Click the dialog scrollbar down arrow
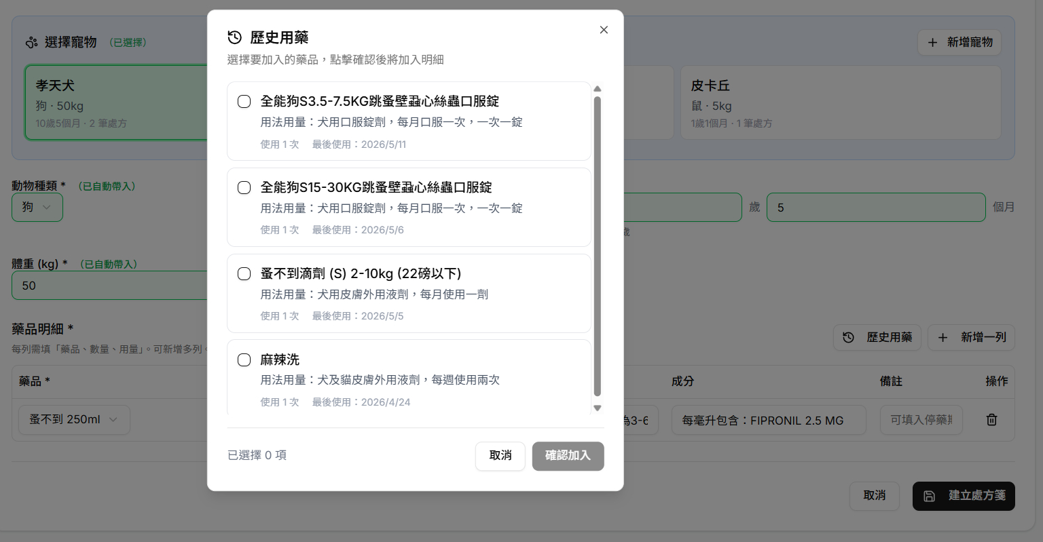Viewport: 1043px width, 542px height. tap(598, 408)
